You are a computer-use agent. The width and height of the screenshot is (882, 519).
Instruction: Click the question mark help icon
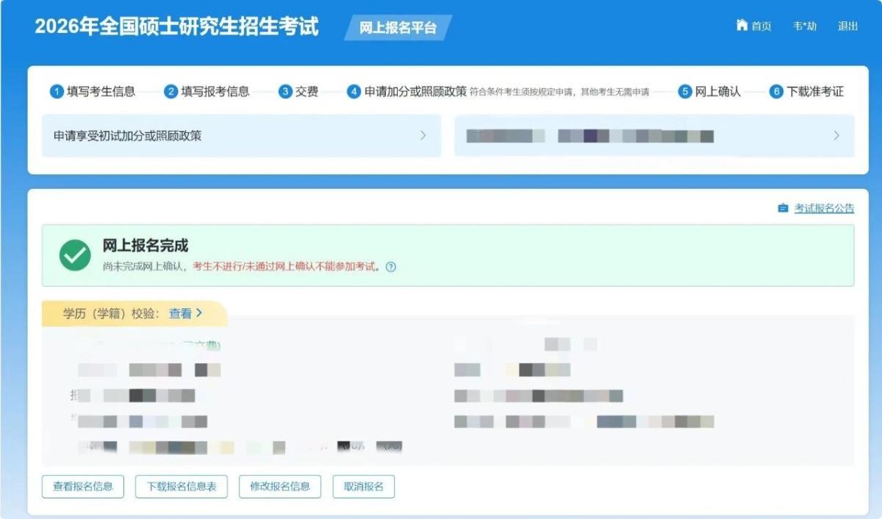pyautogui.click(x=390, y=268)
